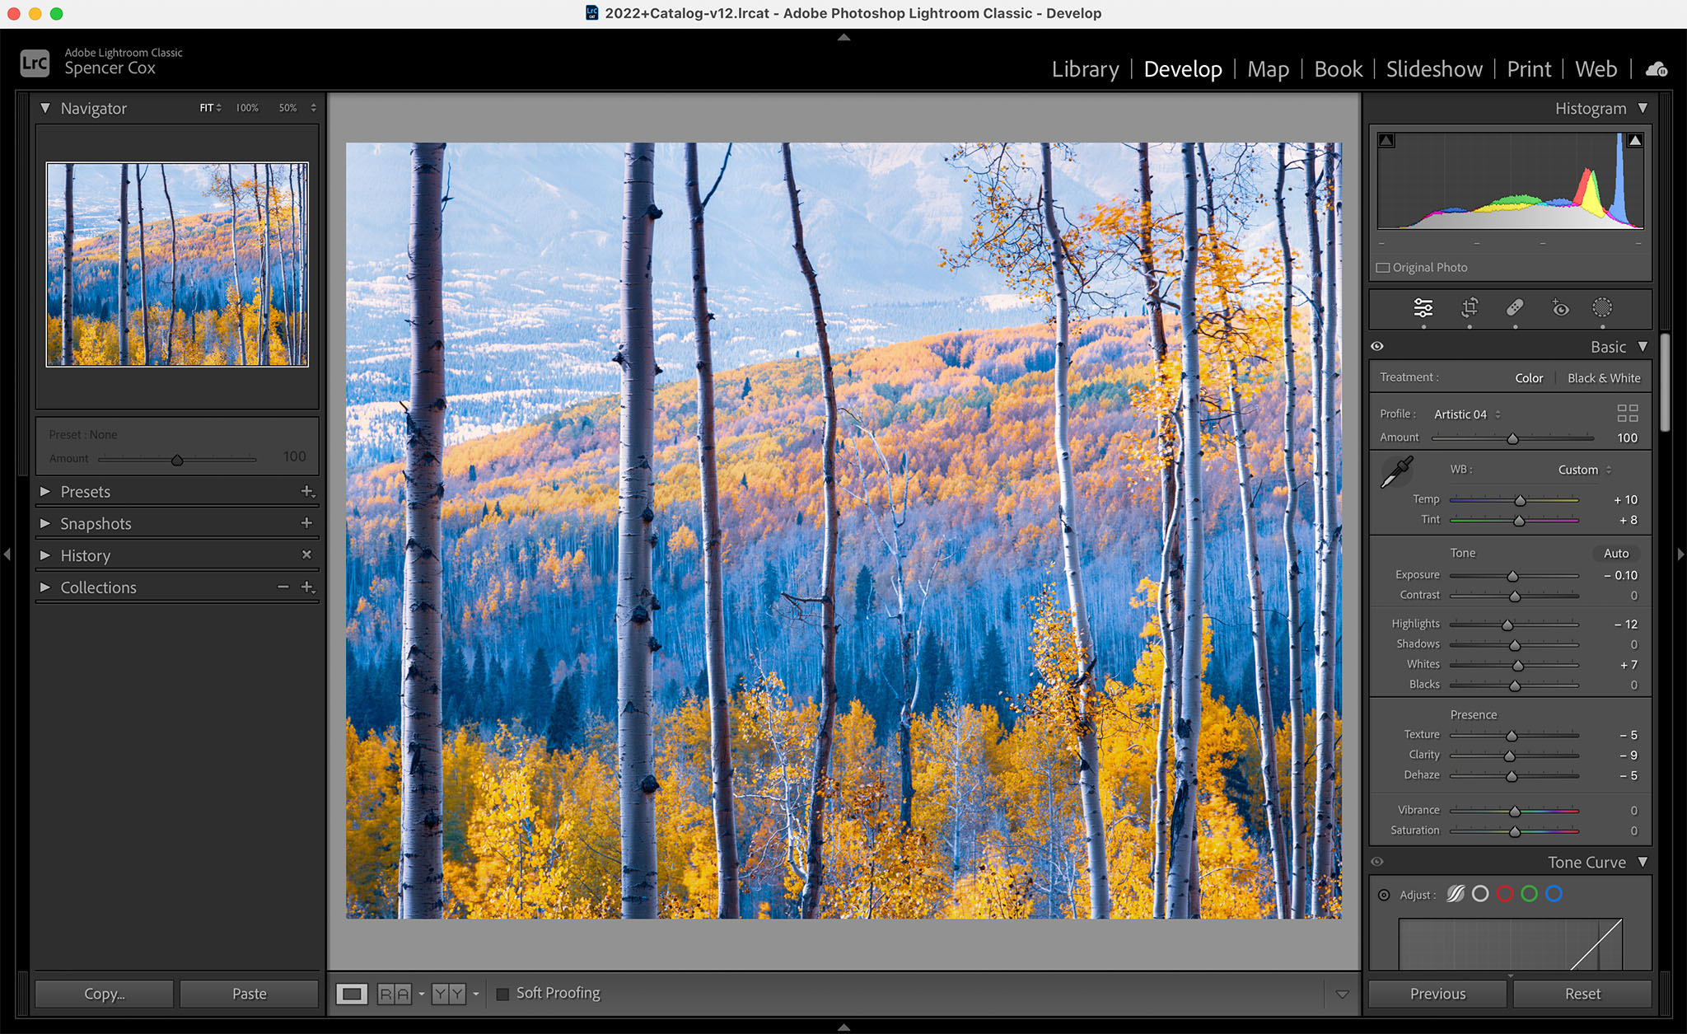Image resolution: width=1687 pixels, height=1034 pixels.
Task: Click the navigator preview thumbnail
Action: [179, 263]
